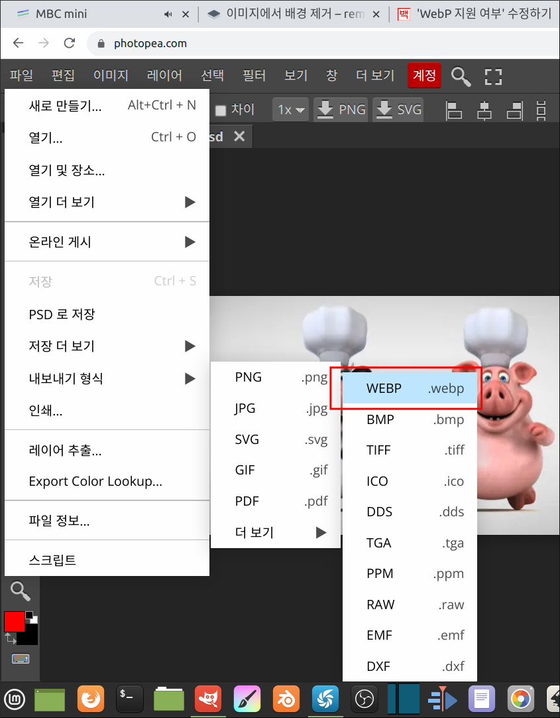Select the Zoom tool in left toolbar
Screen dimensions: 560x718
20,591
